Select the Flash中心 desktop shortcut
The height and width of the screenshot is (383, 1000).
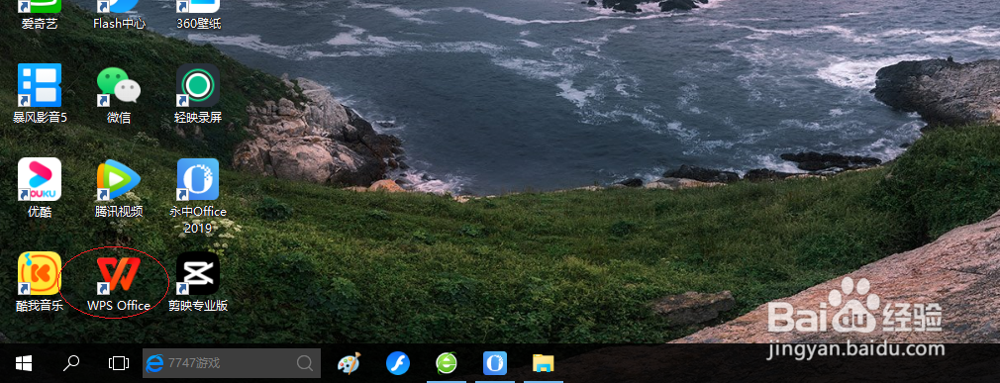tap(119, 15)
